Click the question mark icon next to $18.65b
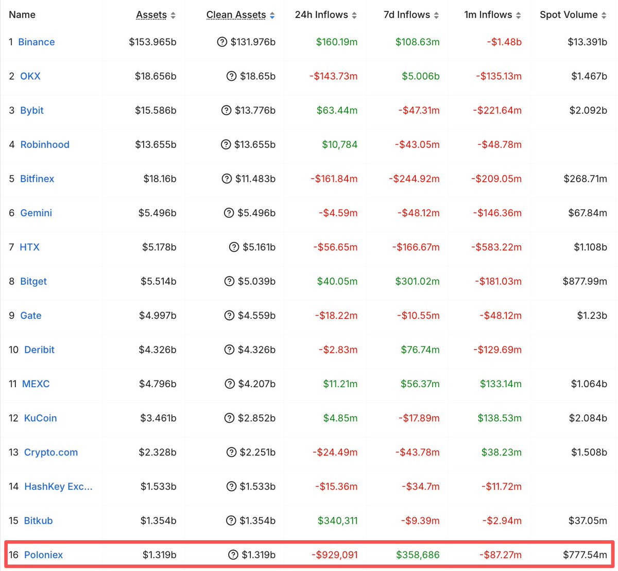618x571 pixels. [x=232, y=76]
